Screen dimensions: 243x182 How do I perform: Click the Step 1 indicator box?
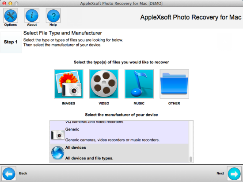pyautogui.click(x=11, y=42)
